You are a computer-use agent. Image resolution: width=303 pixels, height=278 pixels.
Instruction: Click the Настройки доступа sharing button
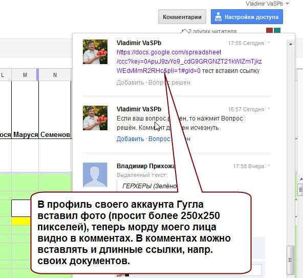(247, 17)
